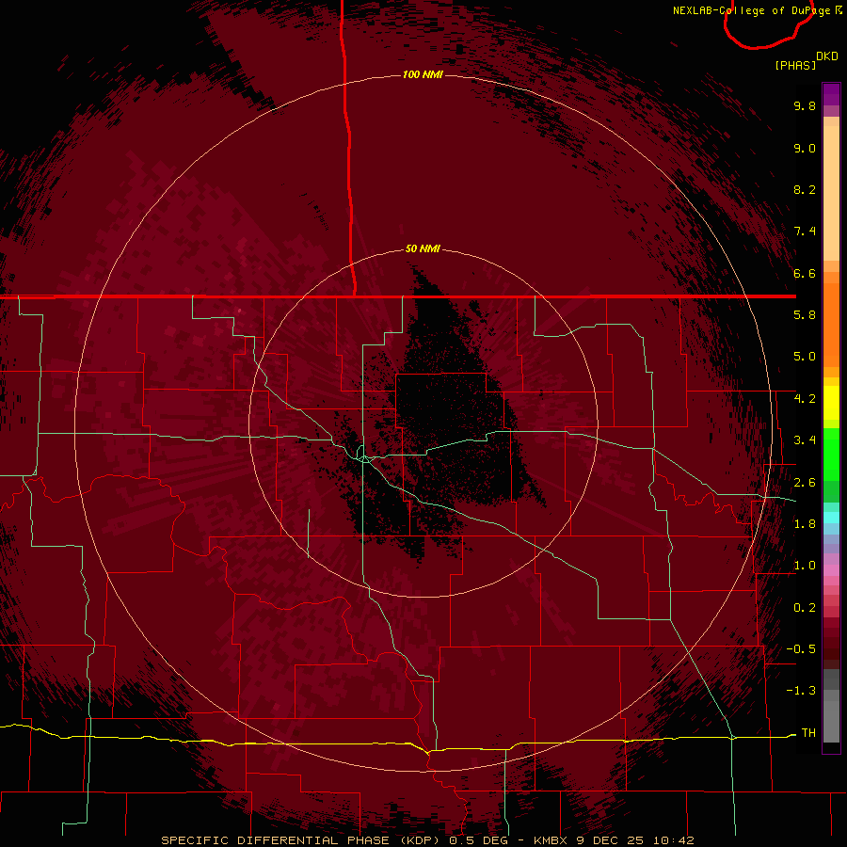Click the 6.6 scale label
847x847 pixels.
(805, 273)
